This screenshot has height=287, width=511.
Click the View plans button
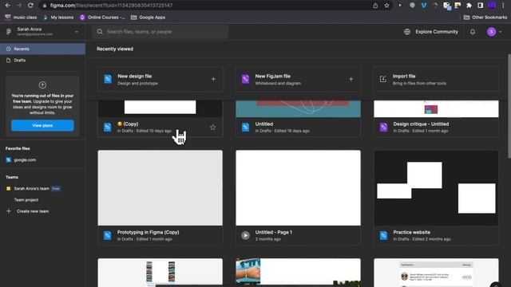(42, 125)
